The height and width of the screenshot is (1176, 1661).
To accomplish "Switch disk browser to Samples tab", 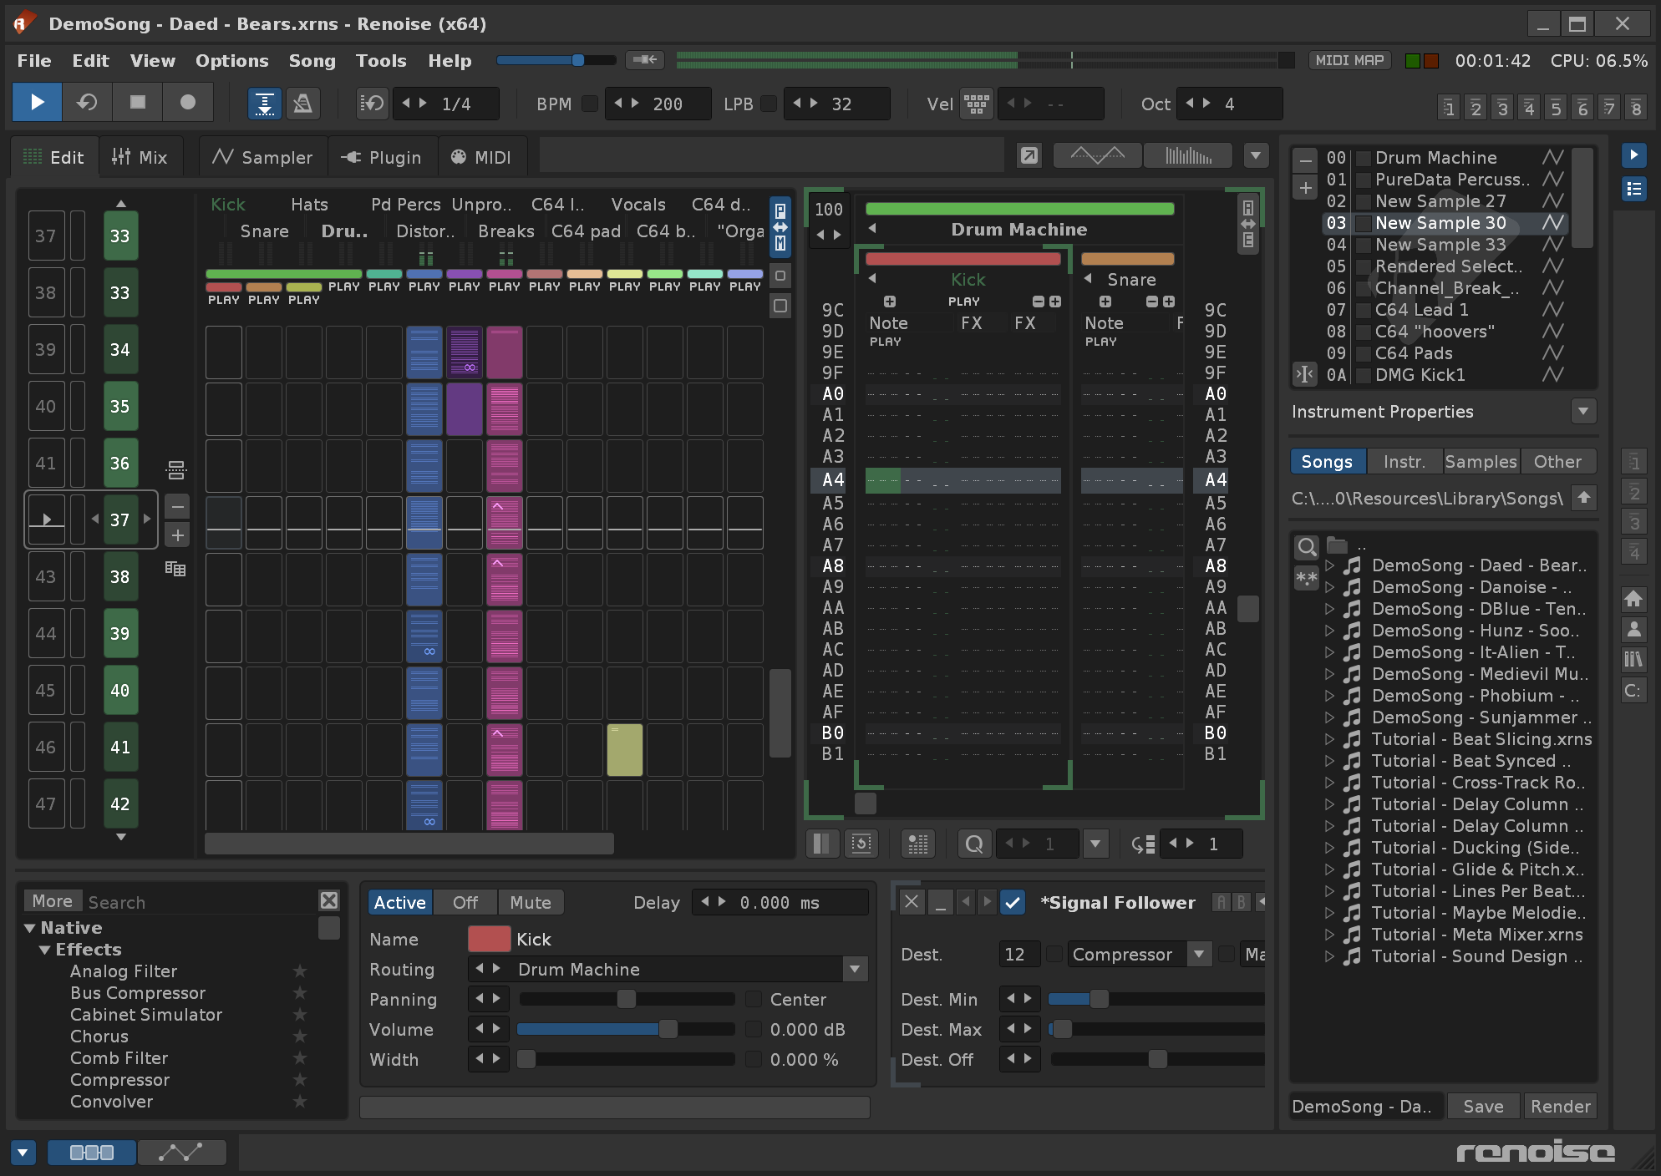I will click(x=1481, y=461).
